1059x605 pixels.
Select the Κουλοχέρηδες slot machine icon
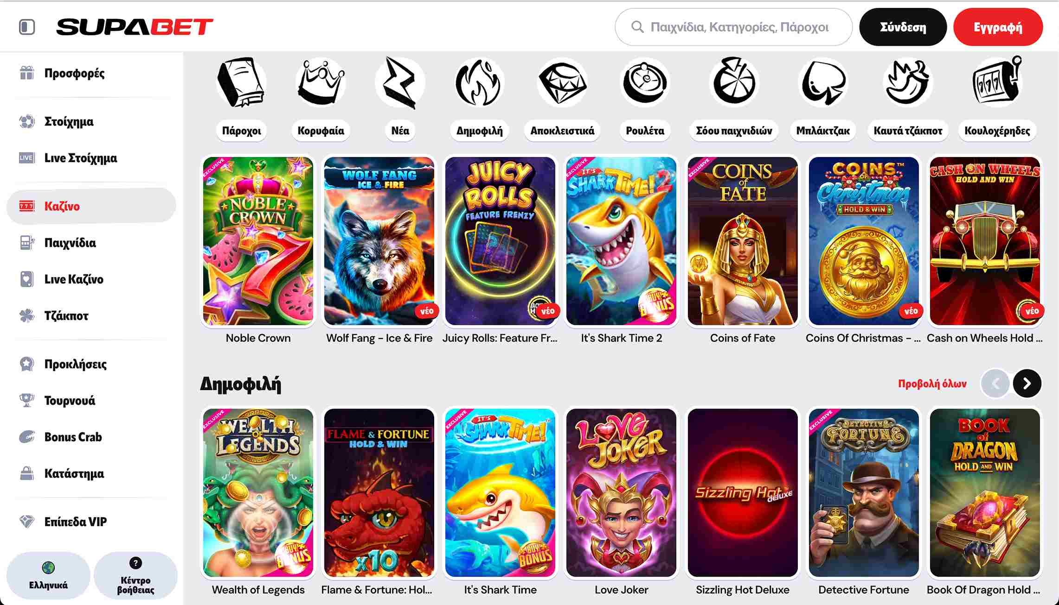pyautogui.click(x=997, y=82)
